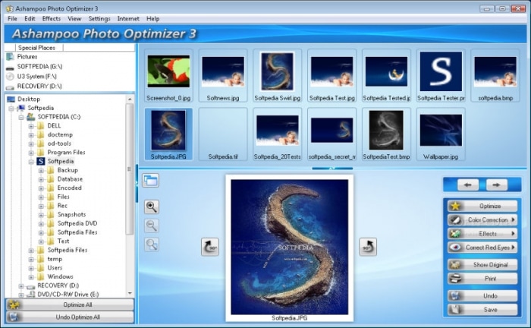Viewport: 531px width, 328px height.
Task: Open the View menu
Action: pos(74,19)
